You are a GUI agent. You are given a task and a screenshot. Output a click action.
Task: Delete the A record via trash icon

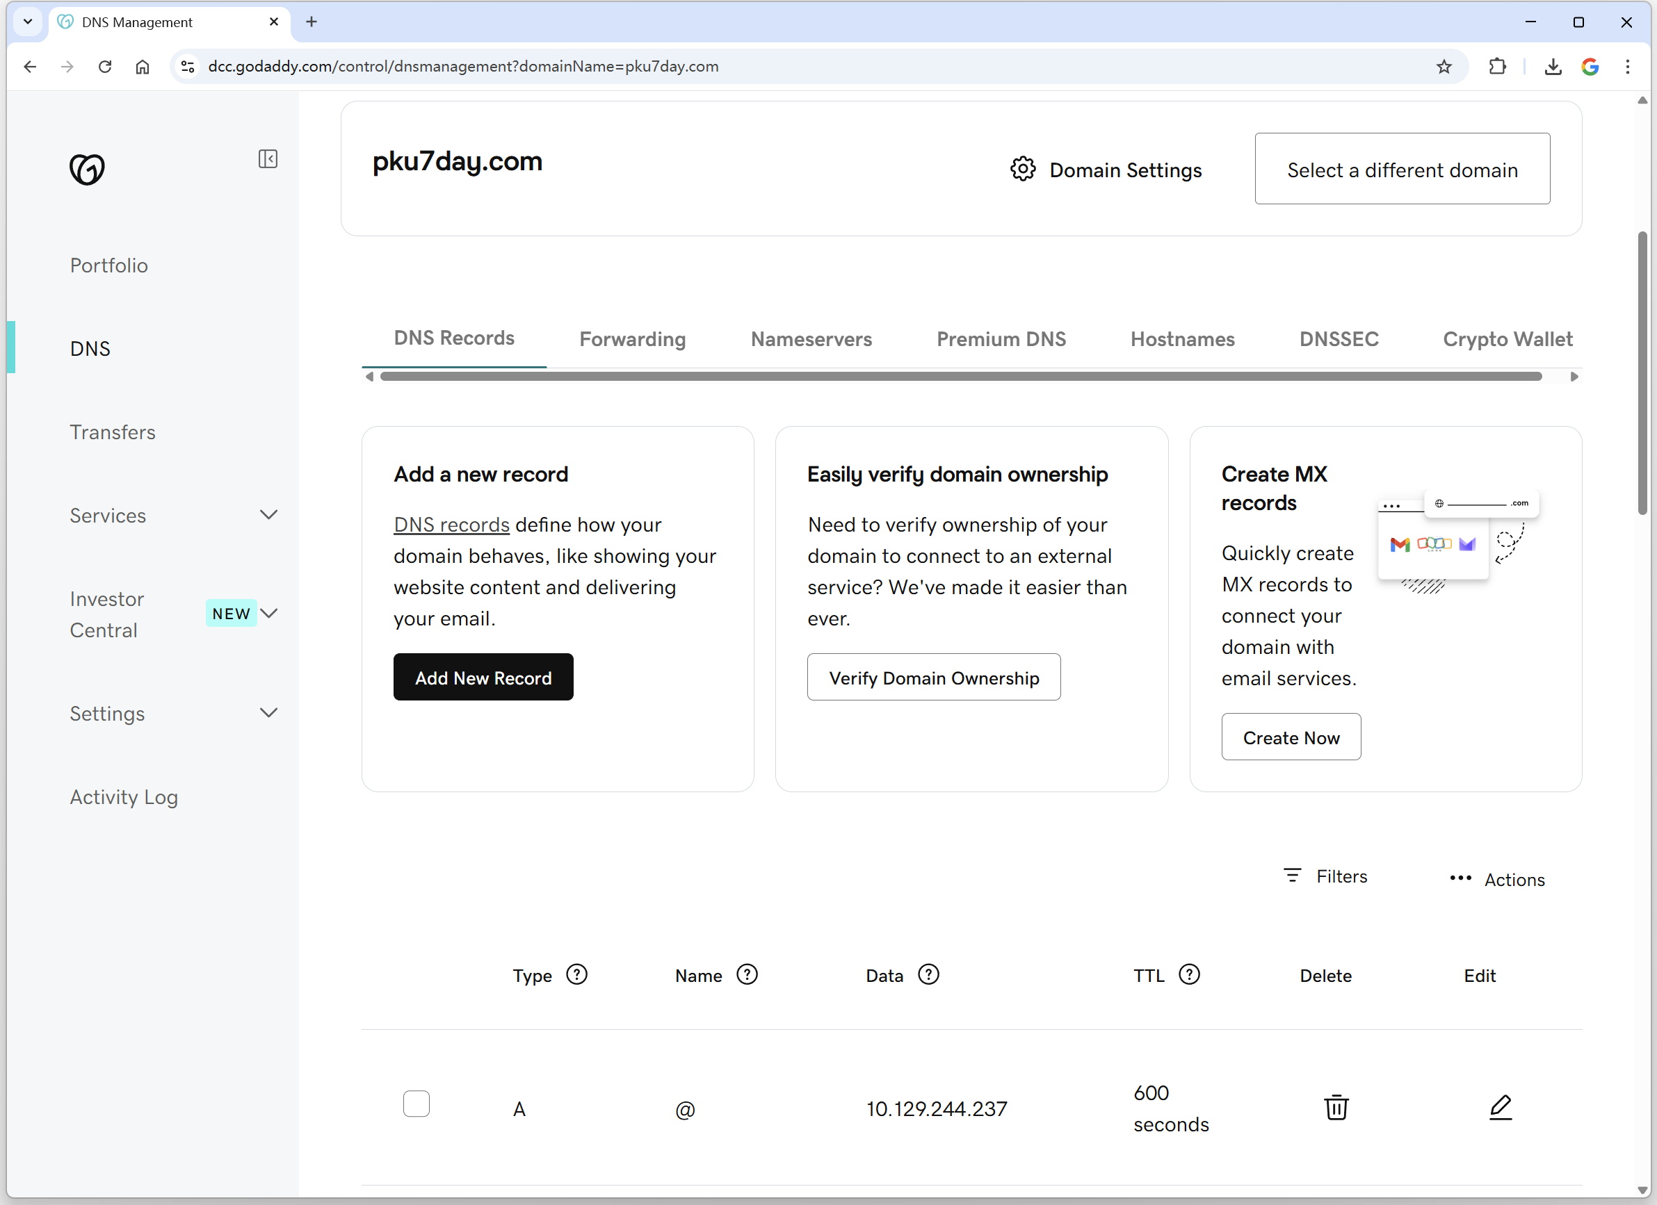(x=1336, y=1107)
